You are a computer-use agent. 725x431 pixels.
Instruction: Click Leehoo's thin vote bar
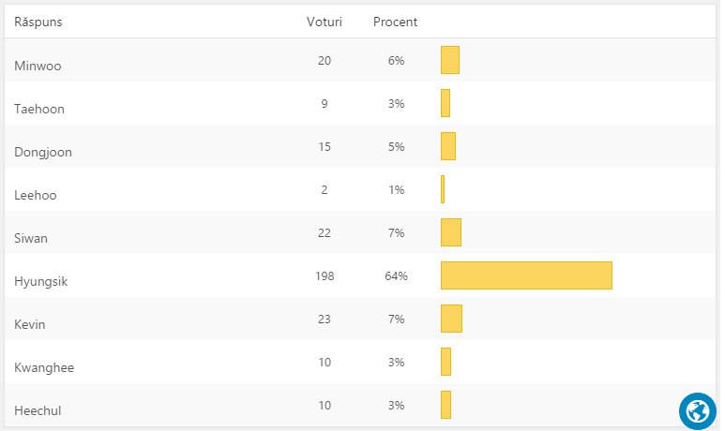pos(443,189)
